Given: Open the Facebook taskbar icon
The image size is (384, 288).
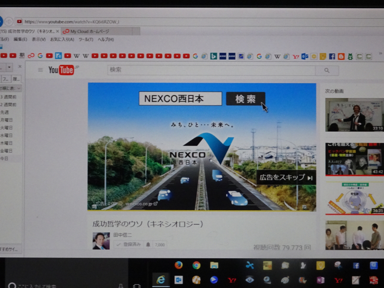Looking at the screenshot, I should point(356,265).
